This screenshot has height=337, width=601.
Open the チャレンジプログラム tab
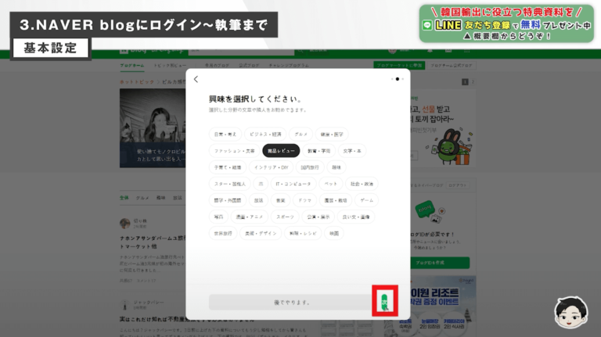(289, 66)
